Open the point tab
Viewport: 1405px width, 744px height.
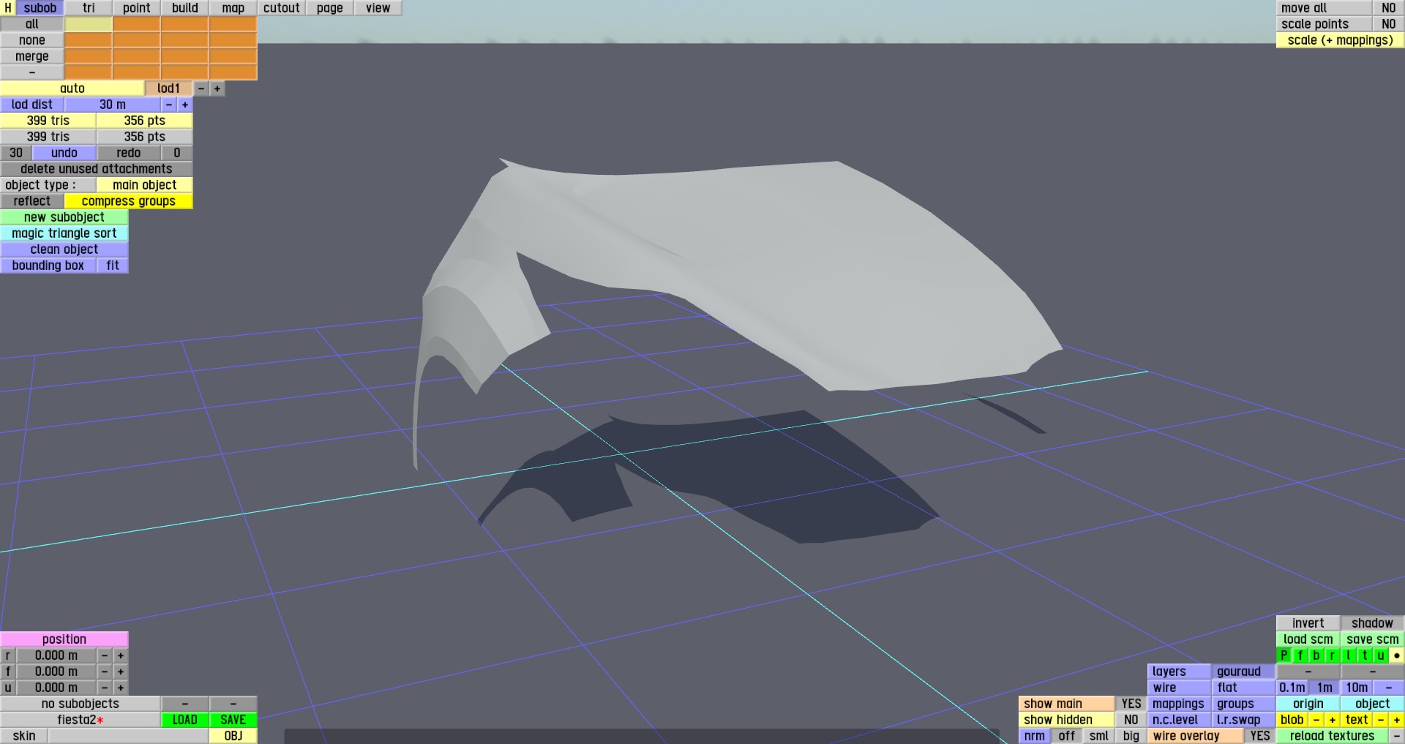(x=137, y=8)
